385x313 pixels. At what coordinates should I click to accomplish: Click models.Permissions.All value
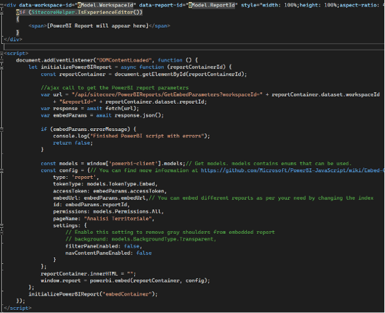127,211
